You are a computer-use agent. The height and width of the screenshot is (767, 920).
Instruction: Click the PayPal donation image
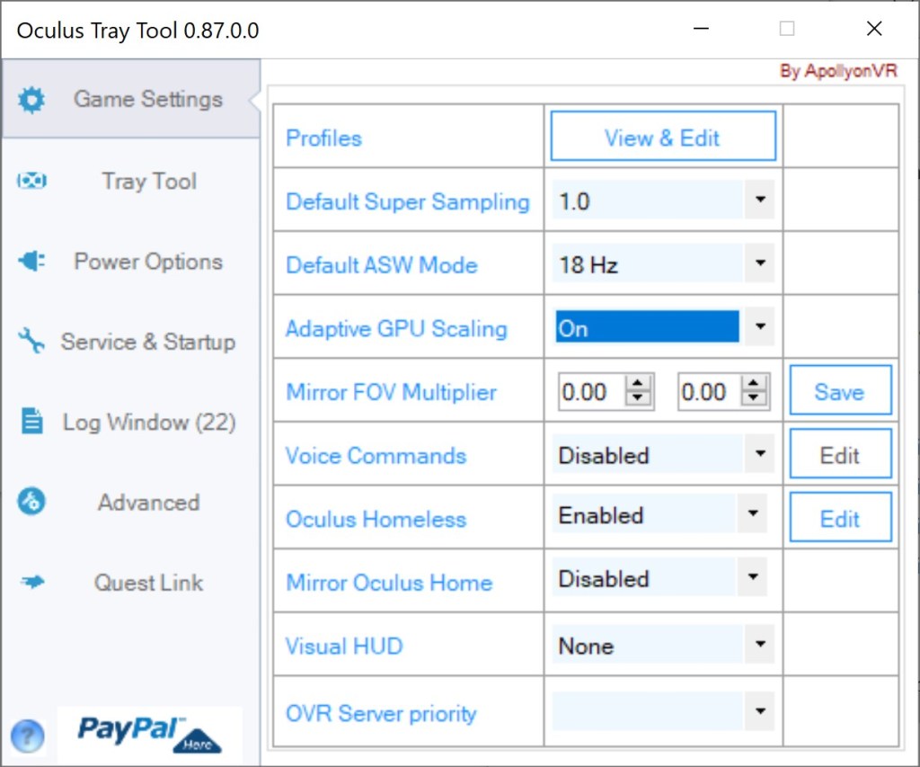tap(150, 733)
